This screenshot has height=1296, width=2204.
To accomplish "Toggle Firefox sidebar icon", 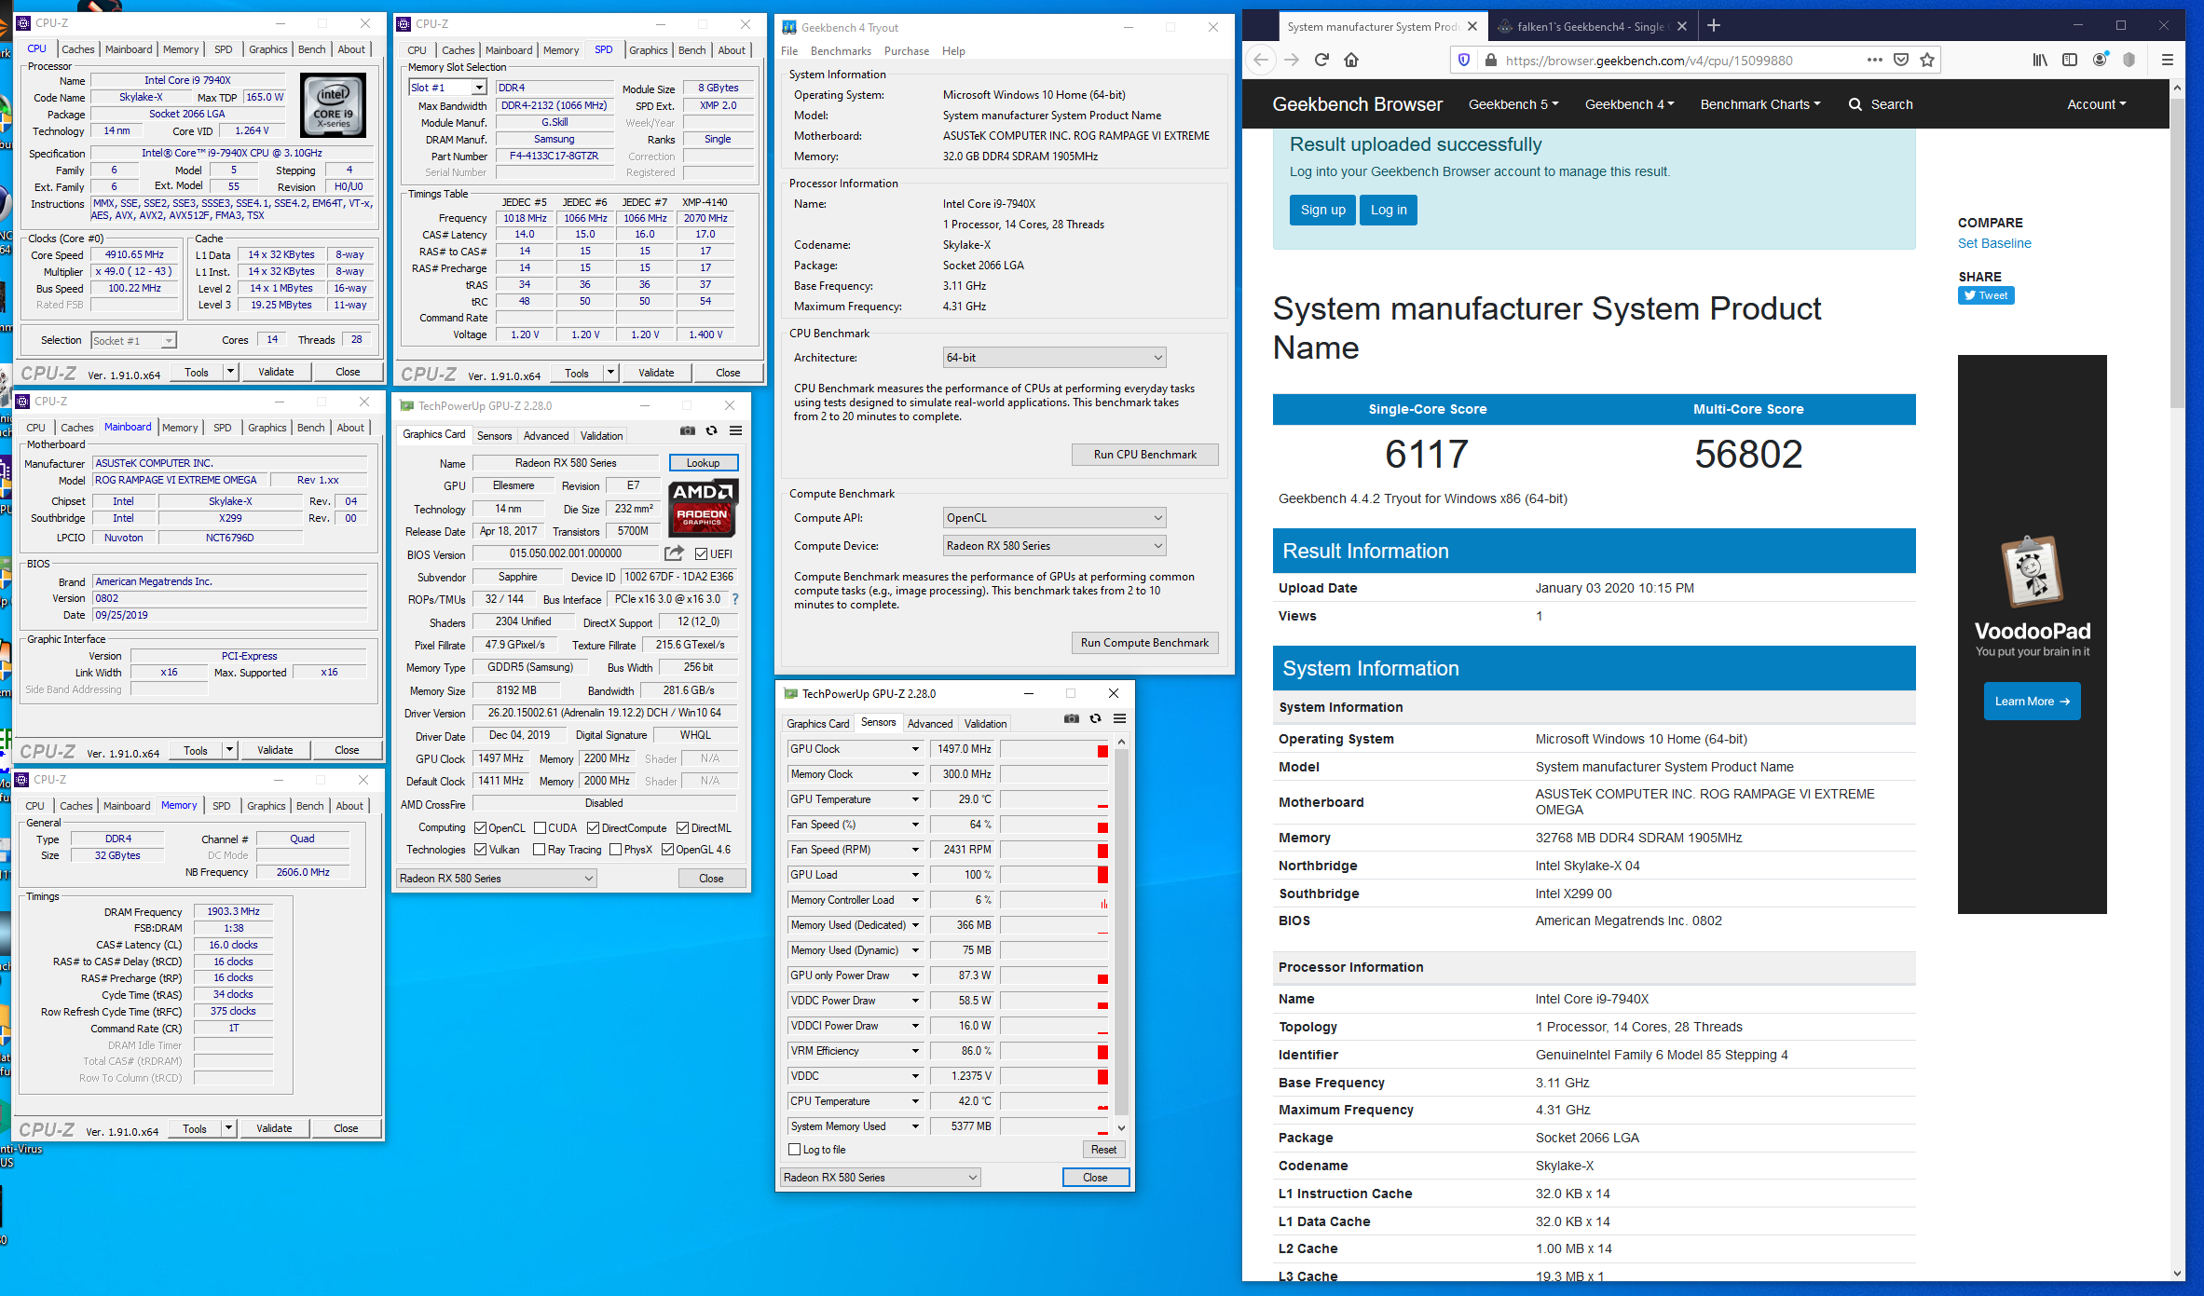I will [x=2070, y=60].
